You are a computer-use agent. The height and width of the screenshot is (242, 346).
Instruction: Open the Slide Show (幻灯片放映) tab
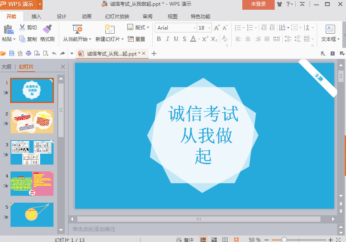117,16
